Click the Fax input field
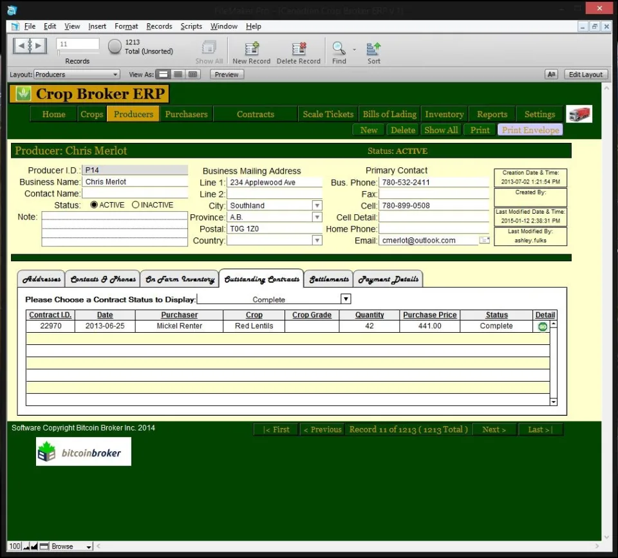Viewport: 618px width, 558px height. click(x=433, y=194)
